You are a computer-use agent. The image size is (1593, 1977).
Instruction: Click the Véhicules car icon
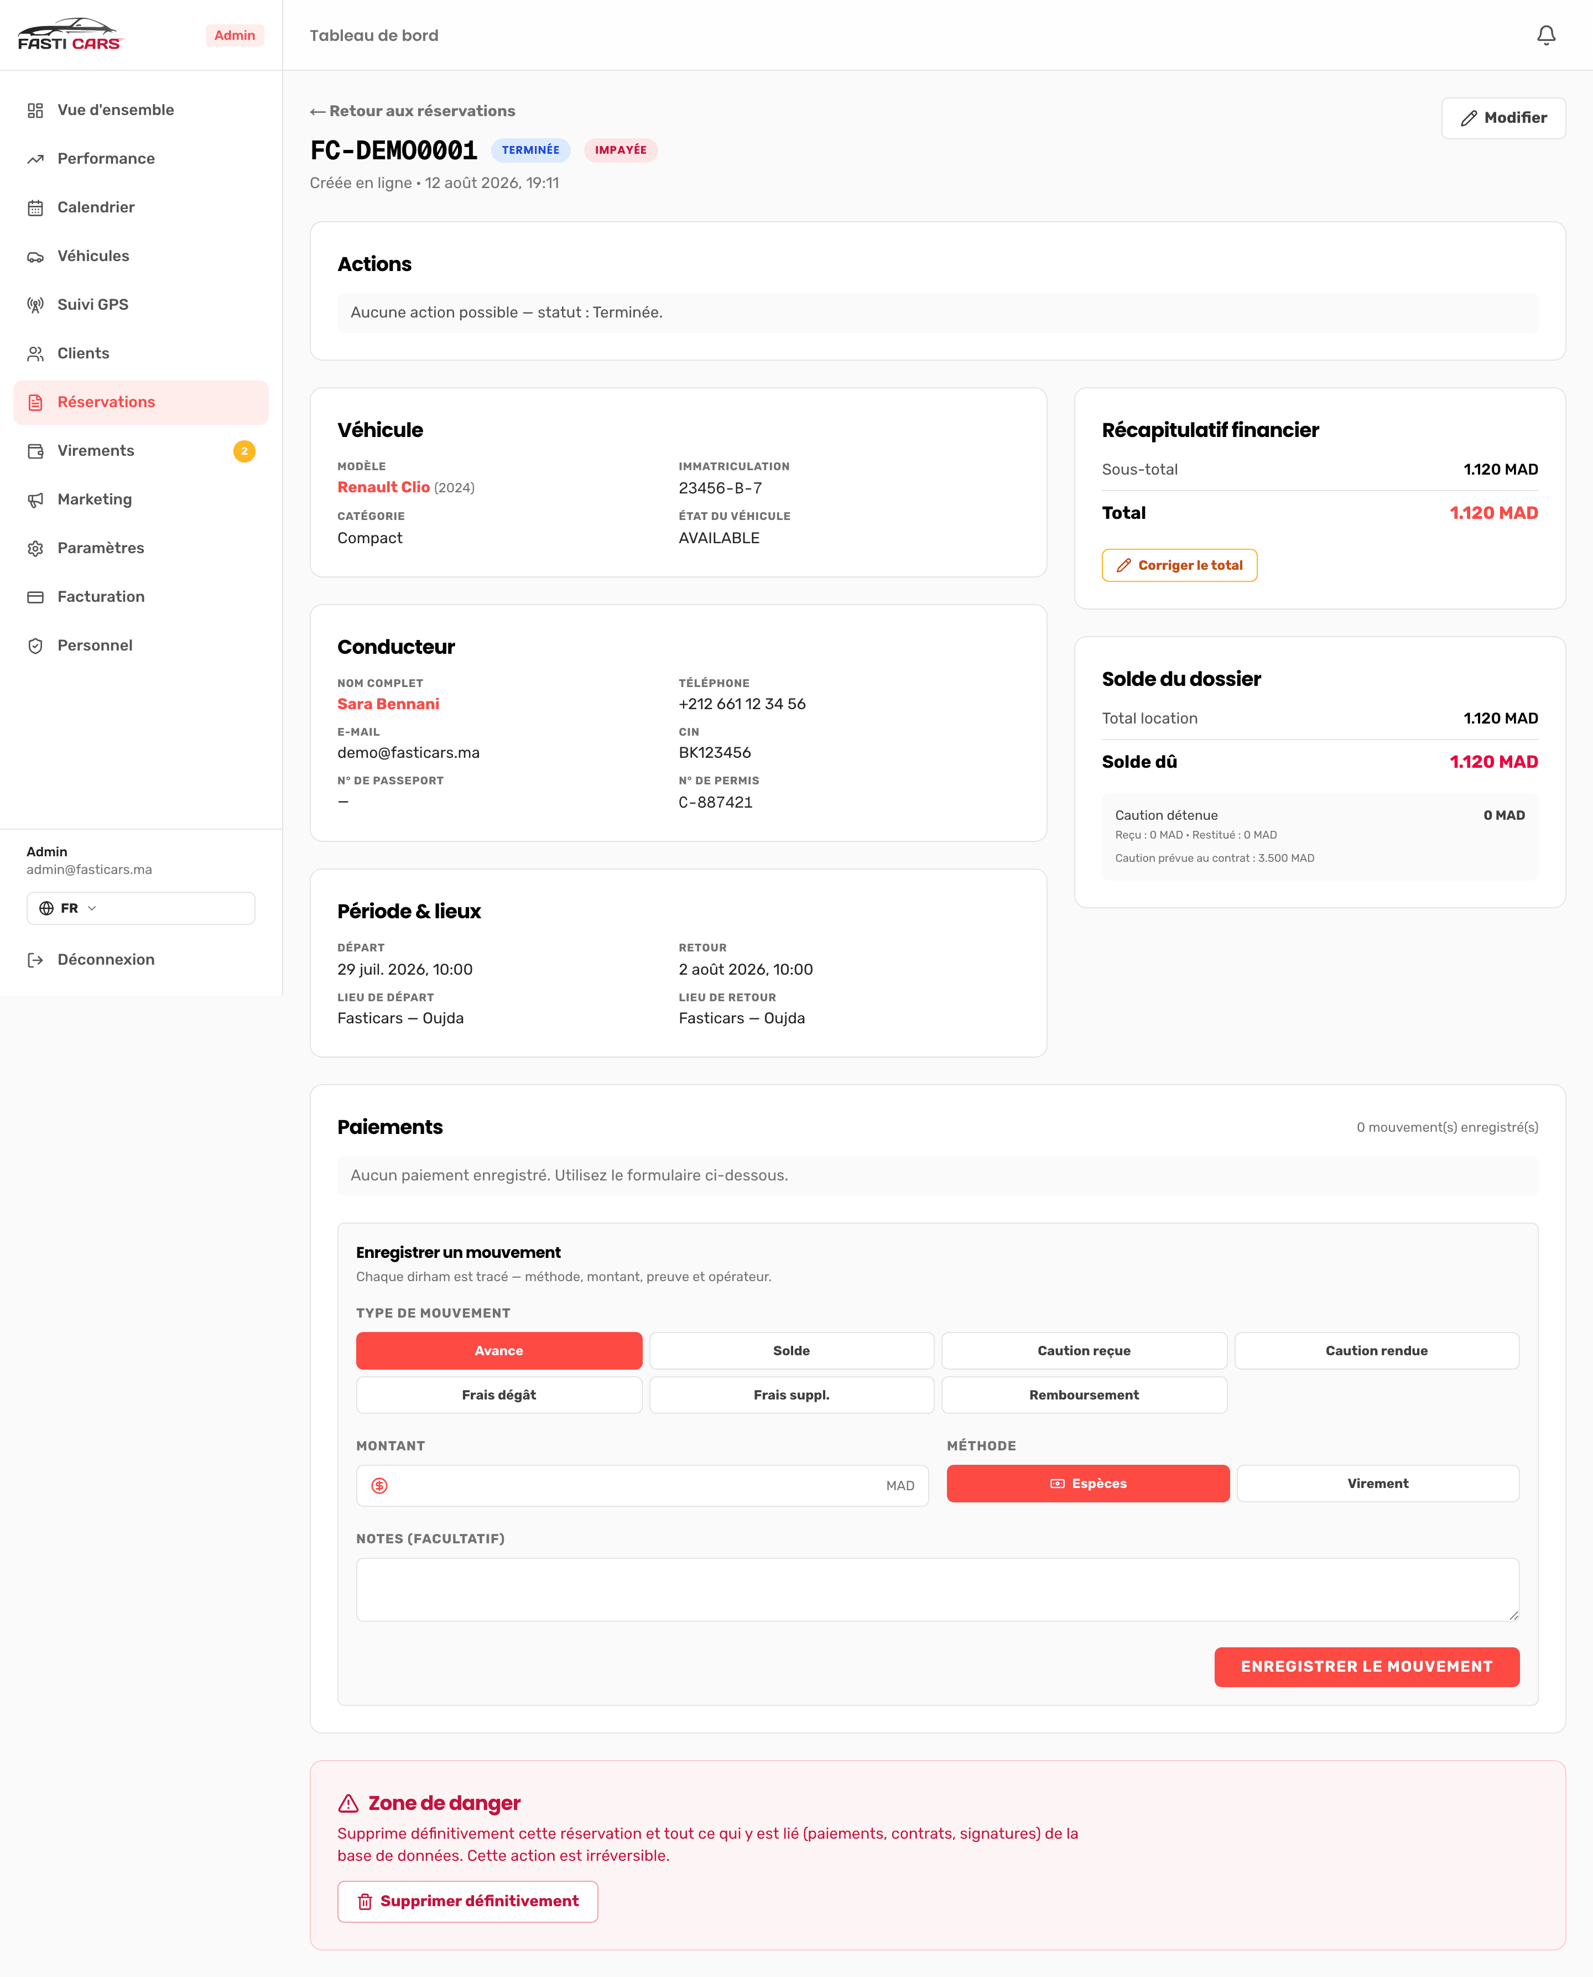[36, 256]
